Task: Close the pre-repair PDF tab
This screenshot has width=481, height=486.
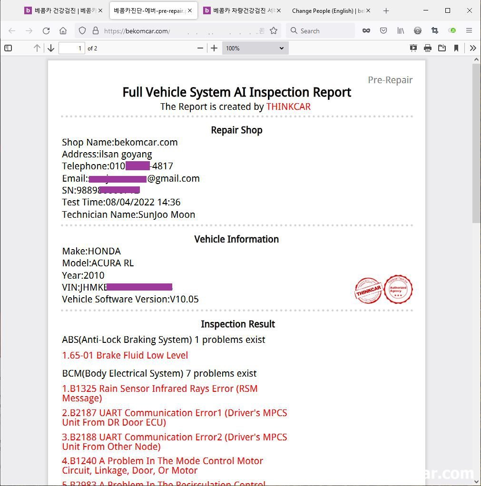Action: point(190,10)
